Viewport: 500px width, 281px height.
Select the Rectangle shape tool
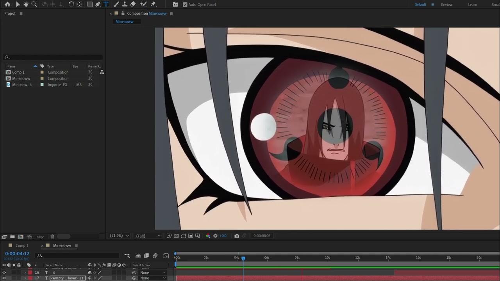tap(90, 4)
